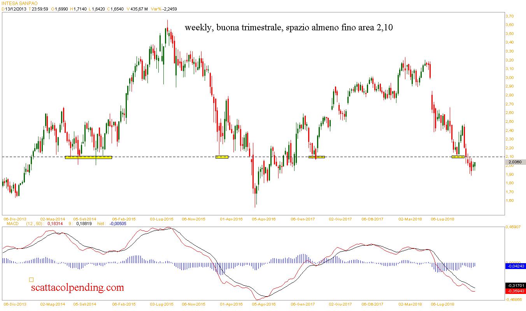Open the scattacolpending.com watermark link
526x311 pixels.
(77, 288)
